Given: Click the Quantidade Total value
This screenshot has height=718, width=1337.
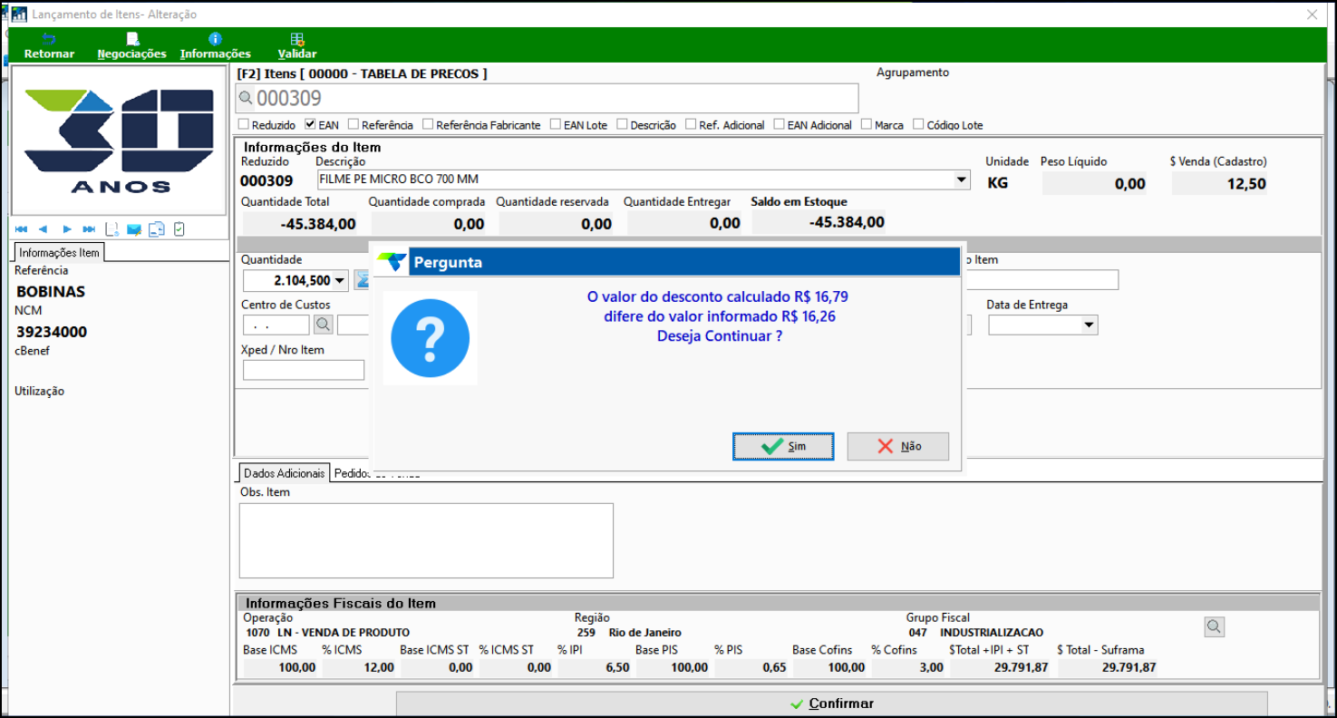Looking at the screenshot, I should [x=298, y=223].
